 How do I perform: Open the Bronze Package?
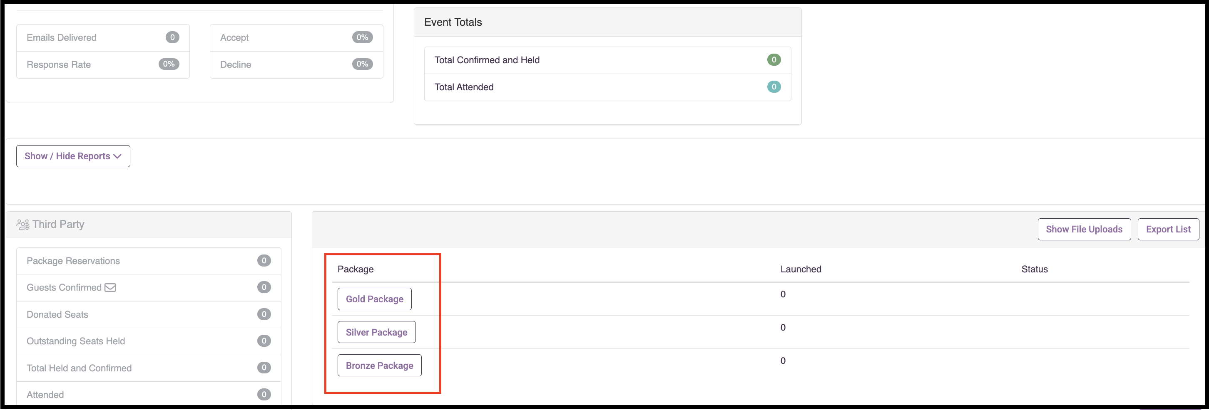tap(379, 366)
